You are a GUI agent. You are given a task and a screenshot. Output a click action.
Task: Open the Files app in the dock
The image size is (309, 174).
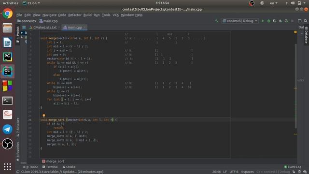coord(8,28)
